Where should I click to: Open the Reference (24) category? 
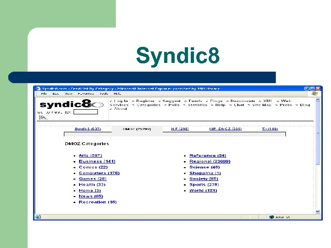tap(208, 155)
